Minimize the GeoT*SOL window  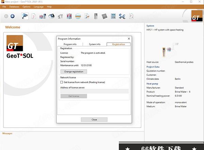[x=183, y=2]
